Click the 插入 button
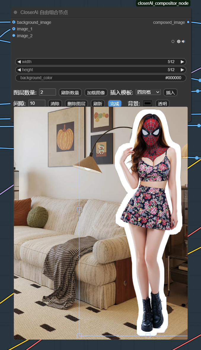201x350 pixels. (x=170, y=93)
